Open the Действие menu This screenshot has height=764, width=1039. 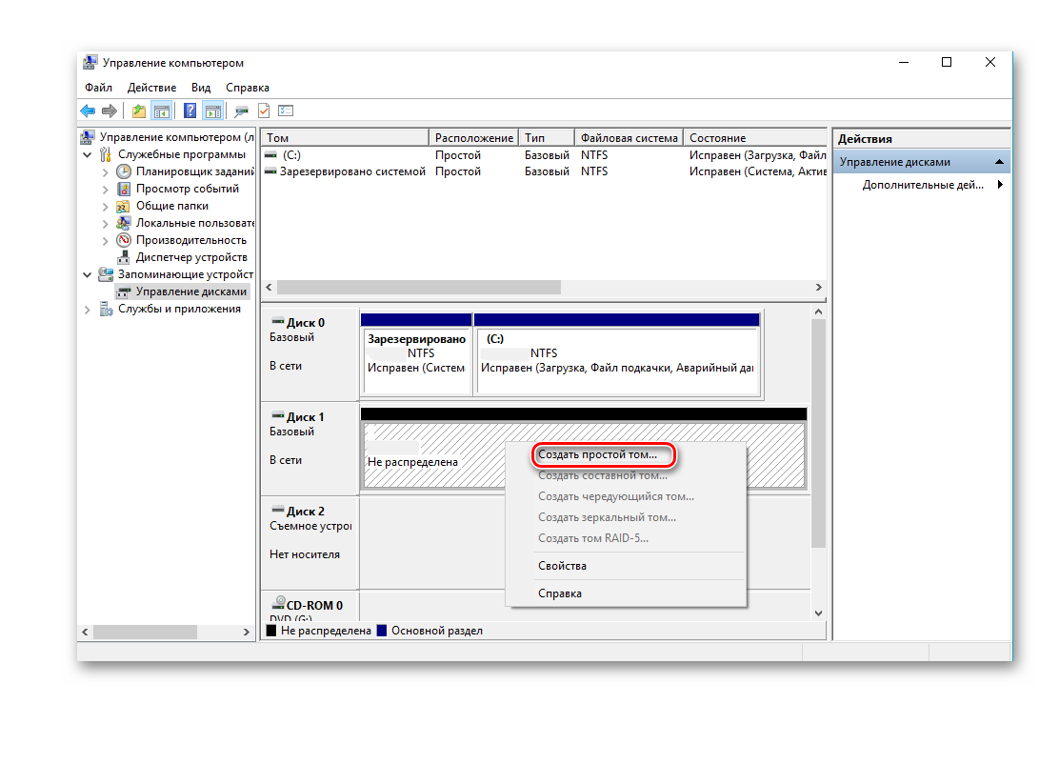click(x=151, y=88)
